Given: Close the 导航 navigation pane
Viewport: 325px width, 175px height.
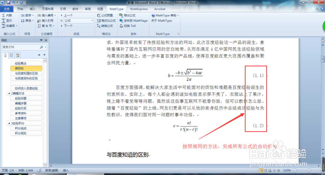Looking at the screenshot, I should (46, 40).
